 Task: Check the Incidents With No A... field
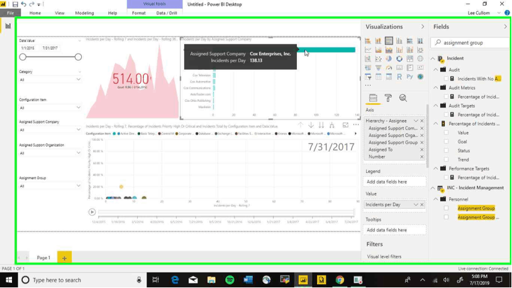(x=446, y=79)
